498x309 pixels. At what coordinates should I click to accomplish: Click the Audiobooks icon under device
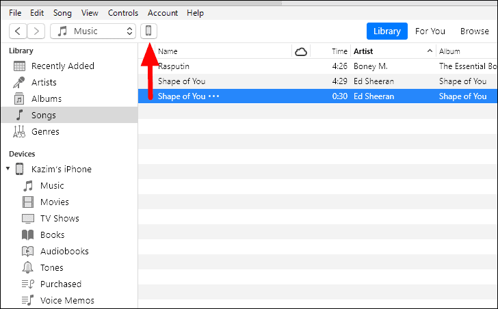click(28, 252)
